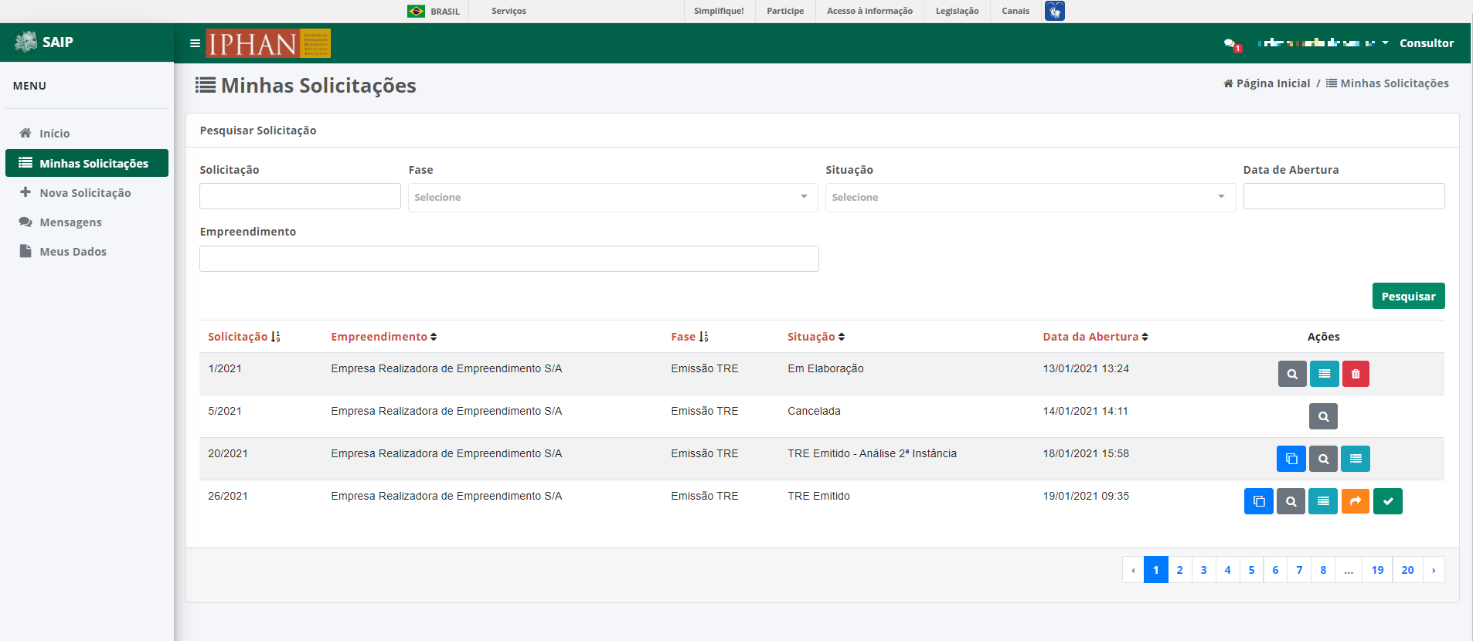Click the solicitação number '26/2021'
Screen dimensions: 1473x641
[x=228, y=496]
